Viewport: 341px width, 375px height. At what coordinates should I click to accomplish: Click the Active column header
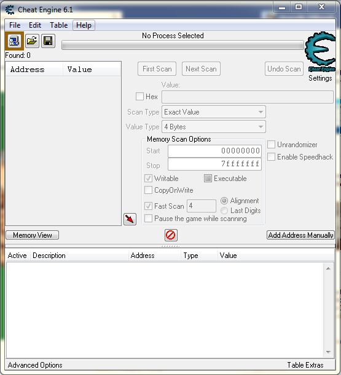(x=17, y=256)
